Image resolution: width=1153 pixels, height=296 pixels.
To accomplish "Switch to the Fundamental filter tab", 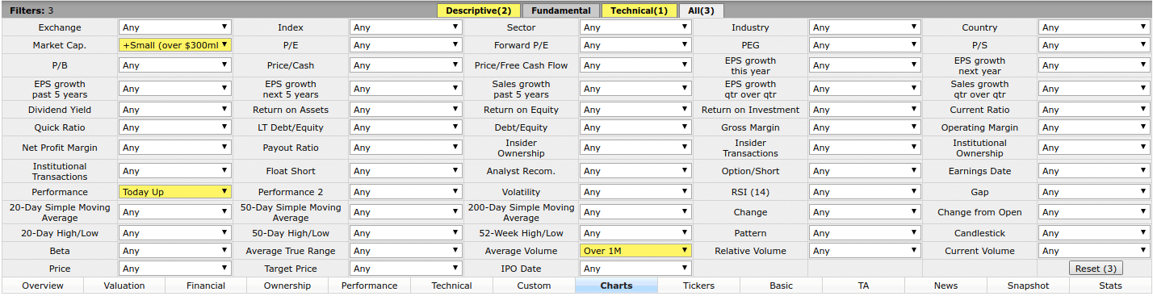I will [561, 10].
